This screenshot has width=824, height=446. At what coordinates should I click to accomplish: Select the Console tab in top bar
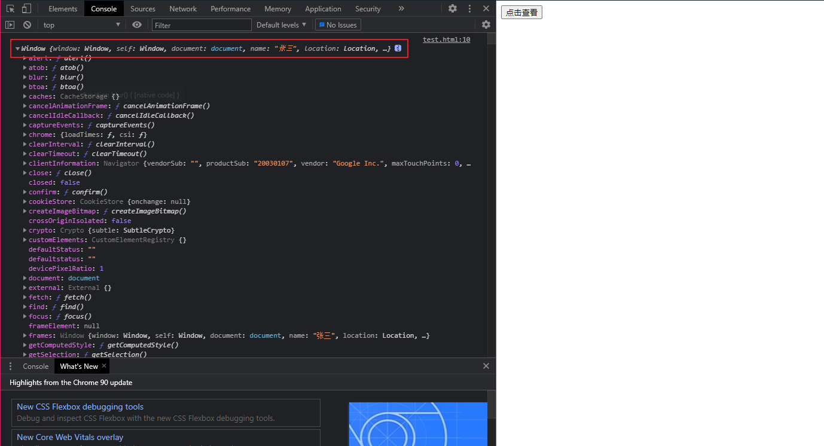point(104,8)
